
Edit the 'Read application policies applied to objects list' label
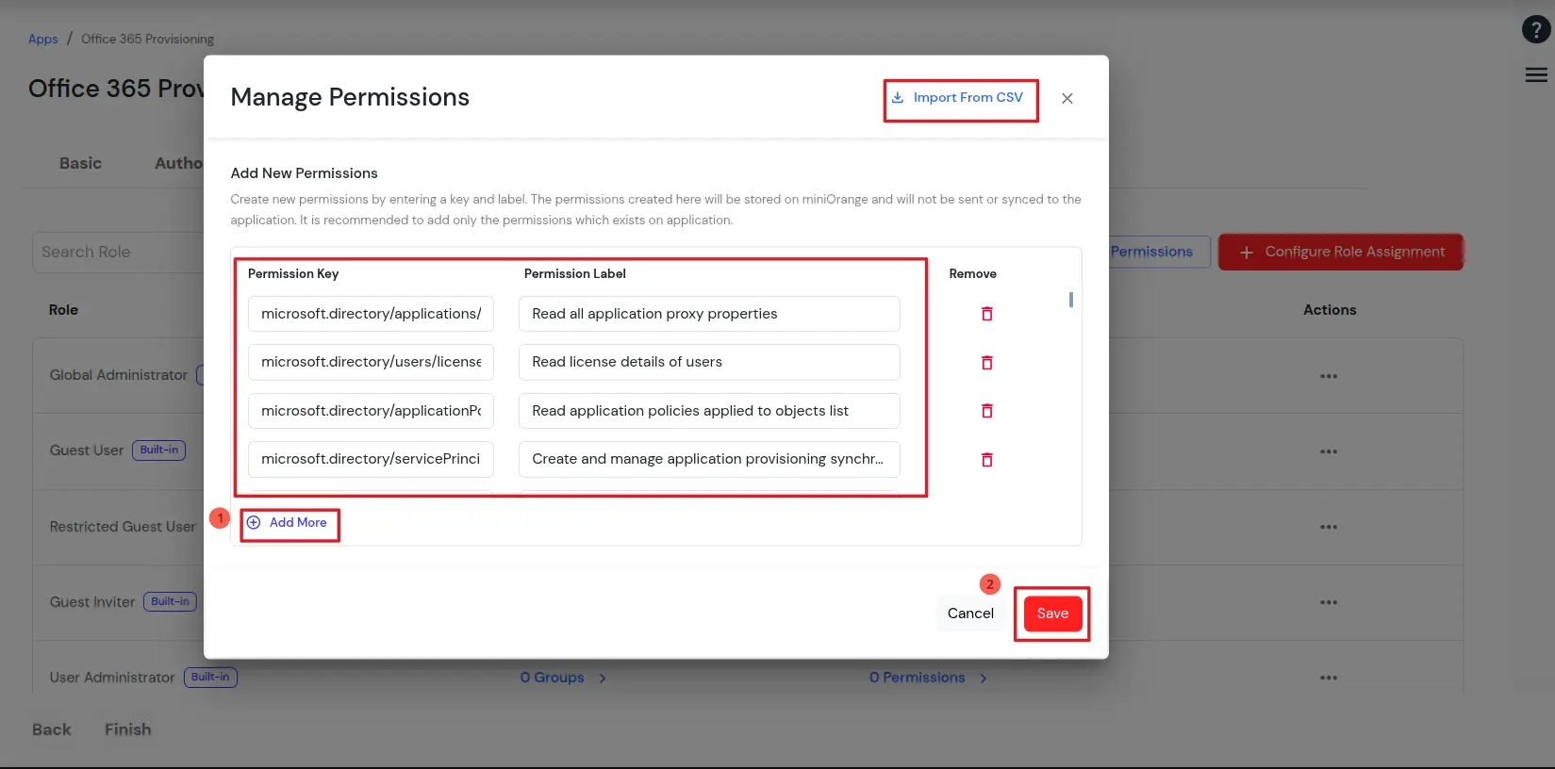pyautogui.click(x=709, y=411)
